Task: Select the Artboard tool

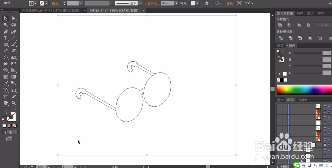Action: pyautogui.click(x=6, y=97)
